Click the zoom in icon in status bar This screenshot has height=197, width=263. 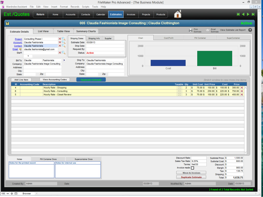(x=12, y=193)
